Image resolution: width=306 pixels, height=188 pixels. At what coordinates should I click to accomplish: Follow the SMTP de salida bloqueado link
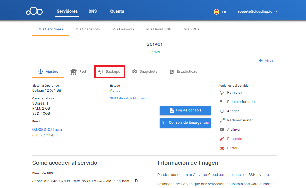131,98
